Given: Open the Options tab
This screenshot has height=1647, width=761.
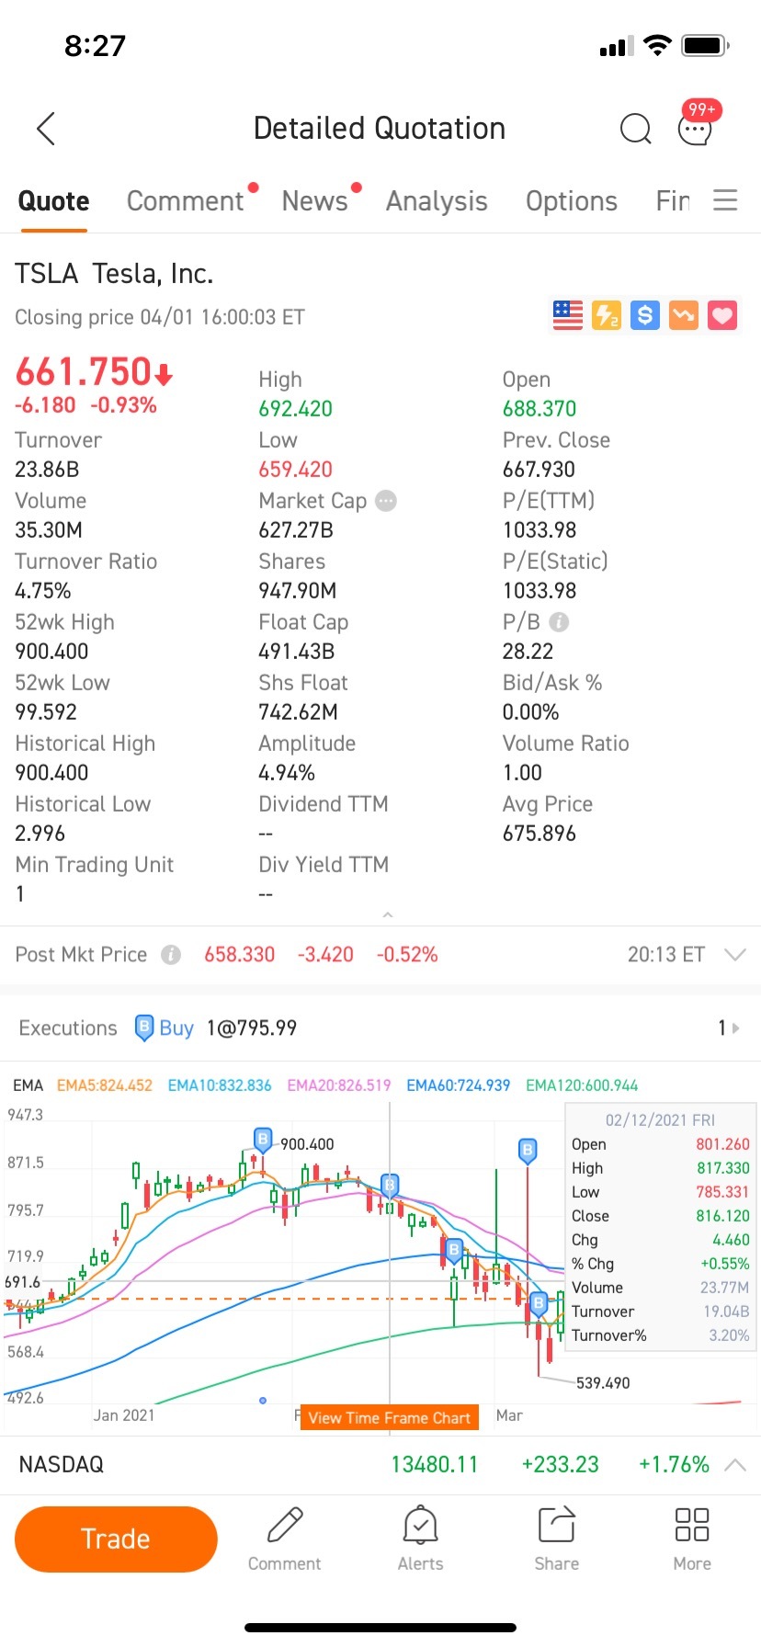Looking at the screenshot, I should 572,201.
